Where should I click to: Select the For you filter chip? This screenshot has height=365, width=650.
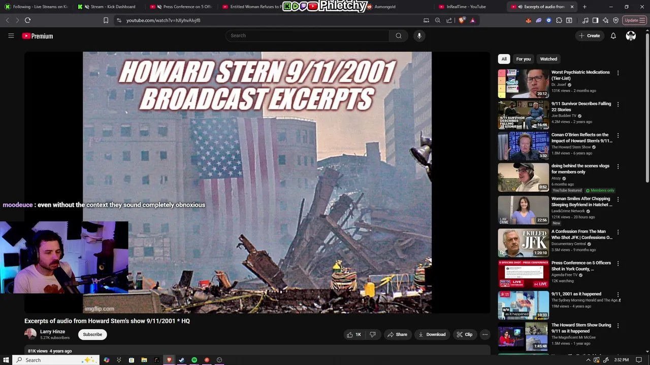[524, 59]
